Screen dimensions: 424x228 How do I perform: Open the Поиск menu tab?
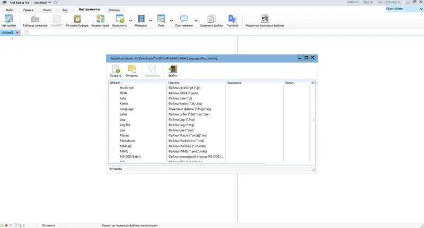[47, 10]
